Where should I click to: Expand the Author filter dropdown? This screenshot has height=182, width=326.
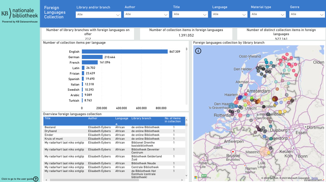(x=146, y=14)
